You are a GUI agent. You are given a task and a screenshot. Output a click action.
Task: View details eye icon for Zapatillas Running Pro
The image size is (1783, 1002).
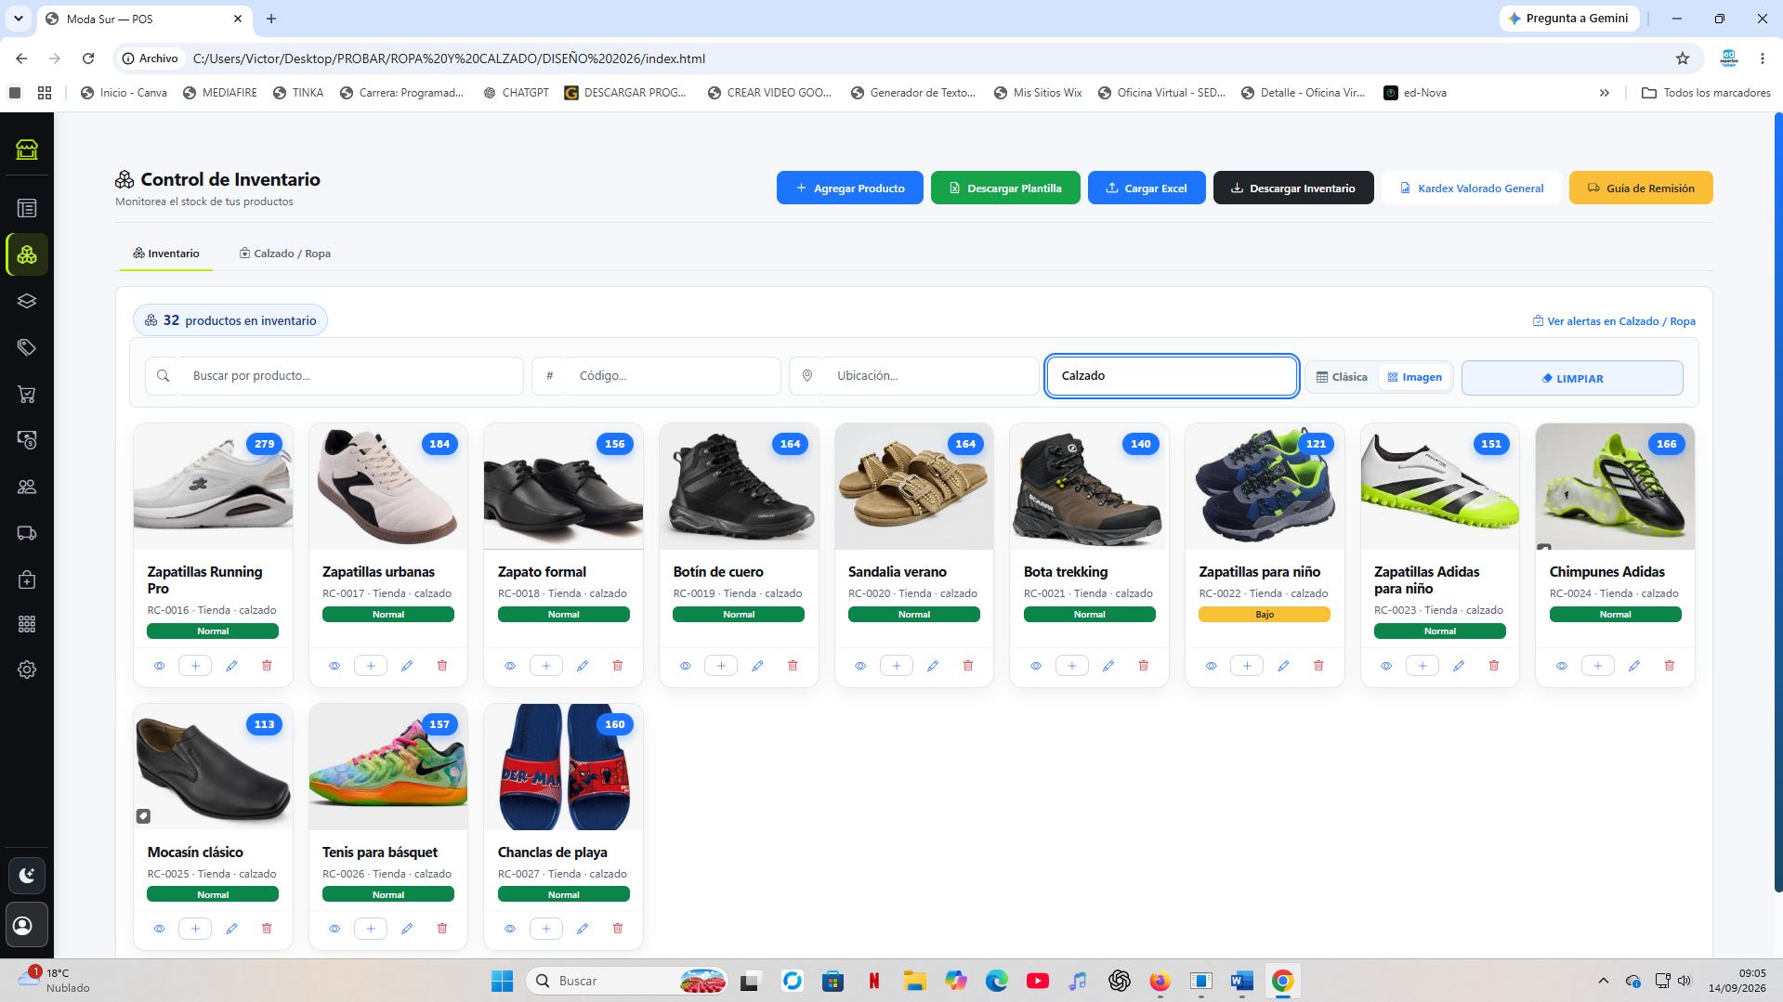[x=159, y=666]
